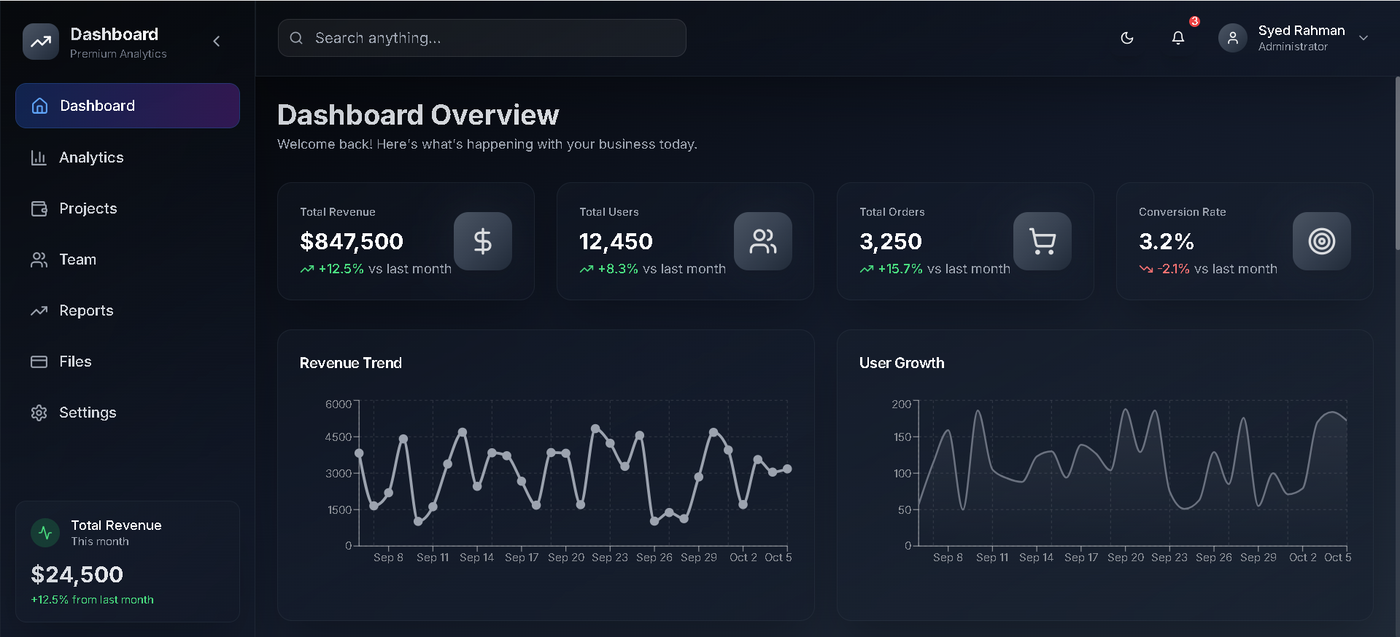Click the Search anything input field
1400x637 pixels.
click(x=482, y=38)
